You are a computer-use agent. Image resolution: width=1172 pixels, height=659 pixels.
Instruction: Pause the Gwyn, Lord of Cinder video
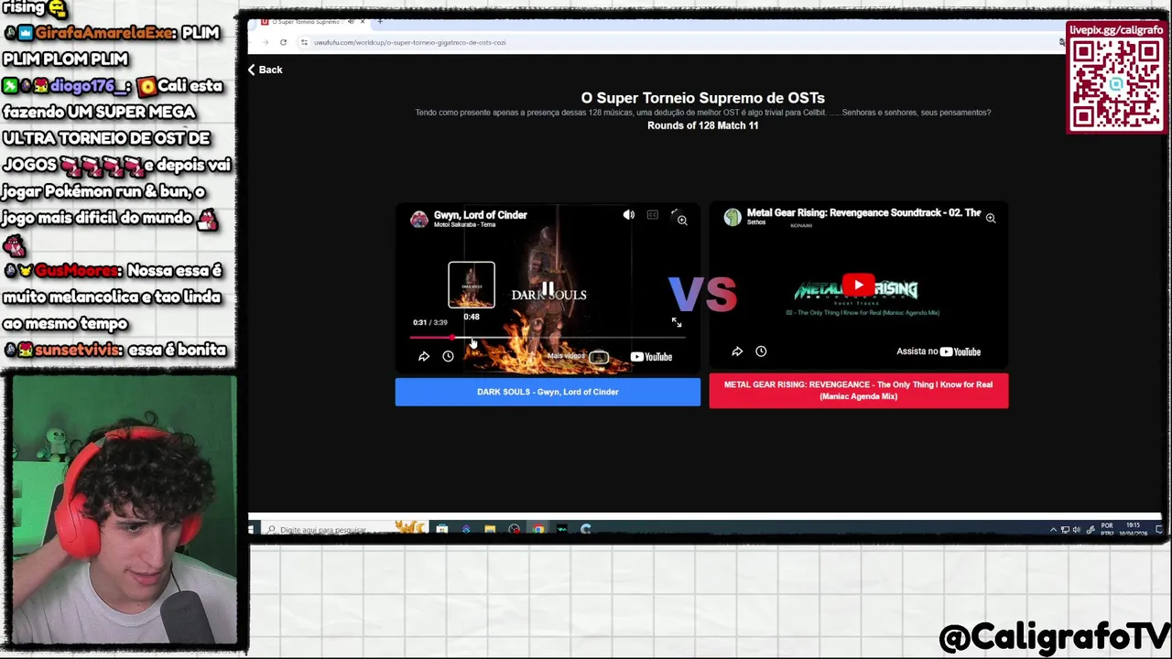click(x=548, y=289)
